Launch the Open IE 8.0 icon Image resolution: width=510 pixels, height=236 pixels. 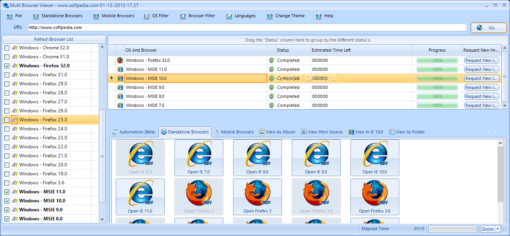click(x=257, y=158)
